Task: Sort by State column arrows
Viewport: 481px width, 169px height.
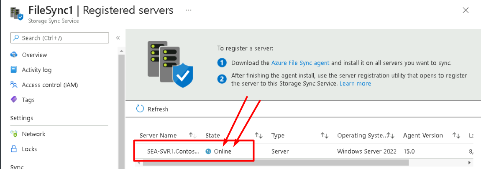Action: [x=259, y=135]
